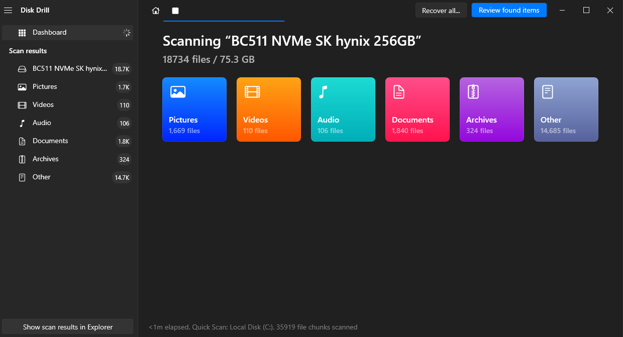The height and width of the screenshot is (337, 623).
Task: Open the purple Archives 324 files card
Action: [492, 109]
